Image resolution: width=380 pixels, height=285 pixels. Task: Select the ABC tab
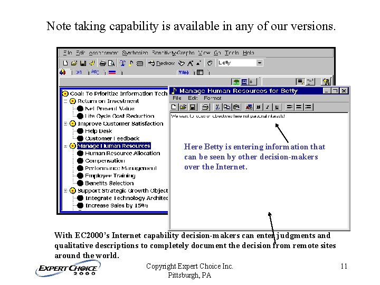(x=95, y=72)
